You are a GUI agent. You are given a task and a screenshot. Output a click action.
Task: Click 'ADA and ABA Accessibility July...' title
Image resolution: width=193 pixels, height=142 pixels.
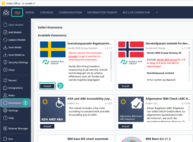pyautogui.click(x=90, y=99)
